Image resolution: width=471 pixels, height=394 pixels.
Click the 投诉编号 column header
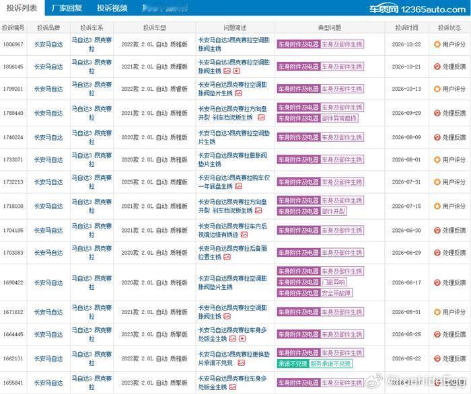coord(13,28)
